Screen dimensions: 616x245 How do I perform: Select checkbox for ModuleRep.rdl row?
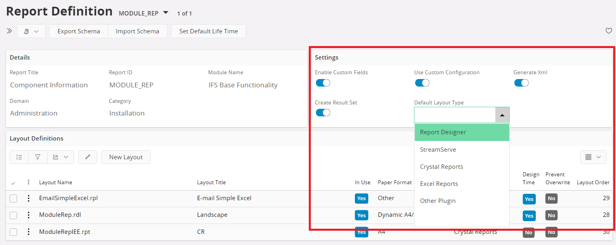pyautogui.click(x=13, y=215)
